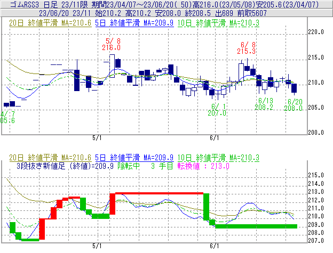
Task: Click the 6/13 208.2 low annotation
Action: (x=264, y=104)
